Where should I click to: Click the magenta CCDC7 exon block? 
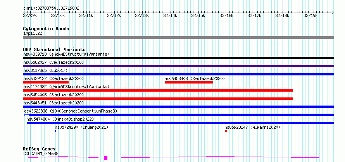coord(105,158)
